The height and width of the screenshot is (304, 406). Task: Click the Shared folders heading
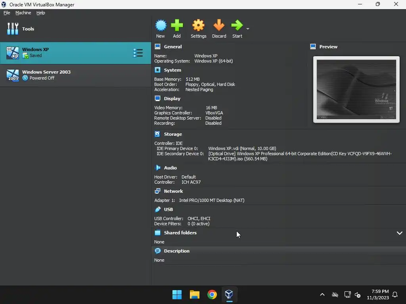[x=180, y=233]
